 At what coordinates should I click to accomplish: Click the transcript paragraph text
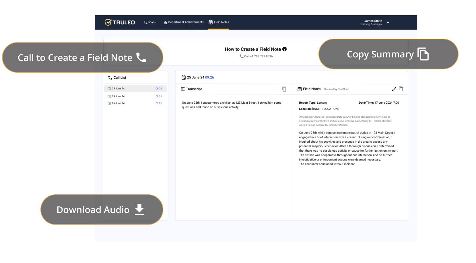coord(232,105)
